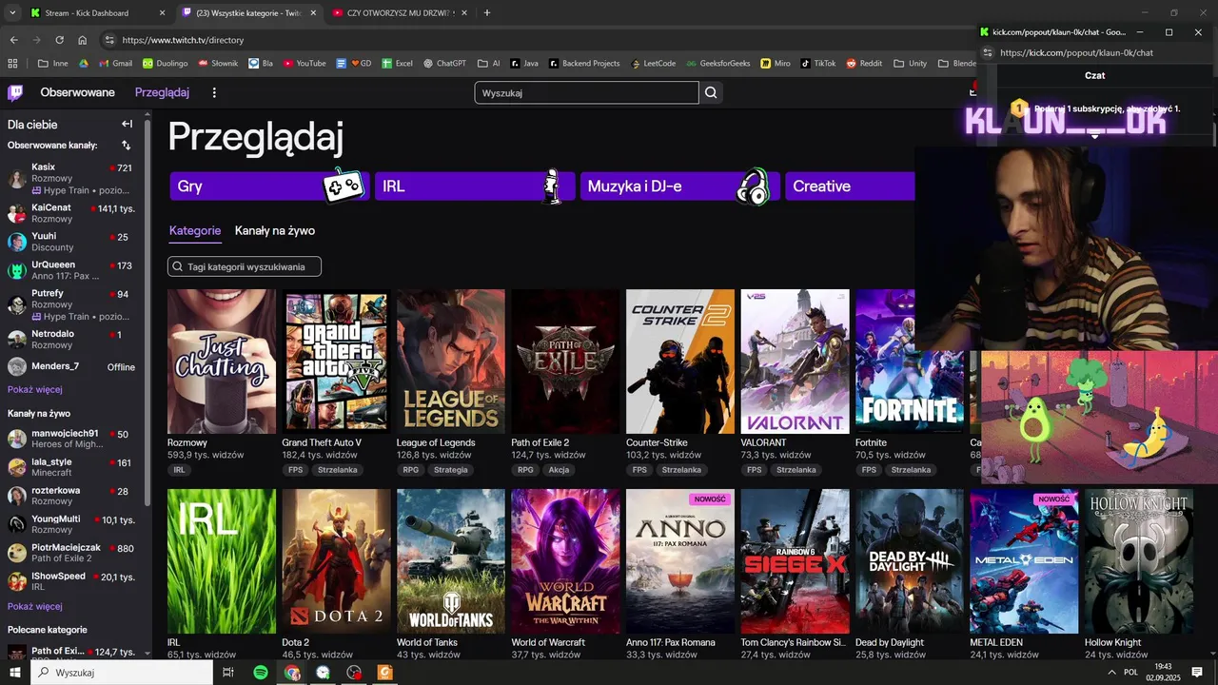The width and height of the screenshot is (1218, 685).
Task: Show hidden system tray icons
Action: tap(1111, 673)
